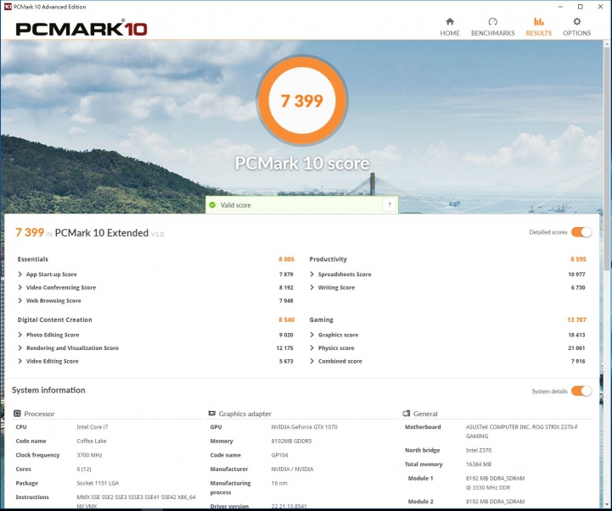Click the Physics score value 21 061

(x=576, y=348)
